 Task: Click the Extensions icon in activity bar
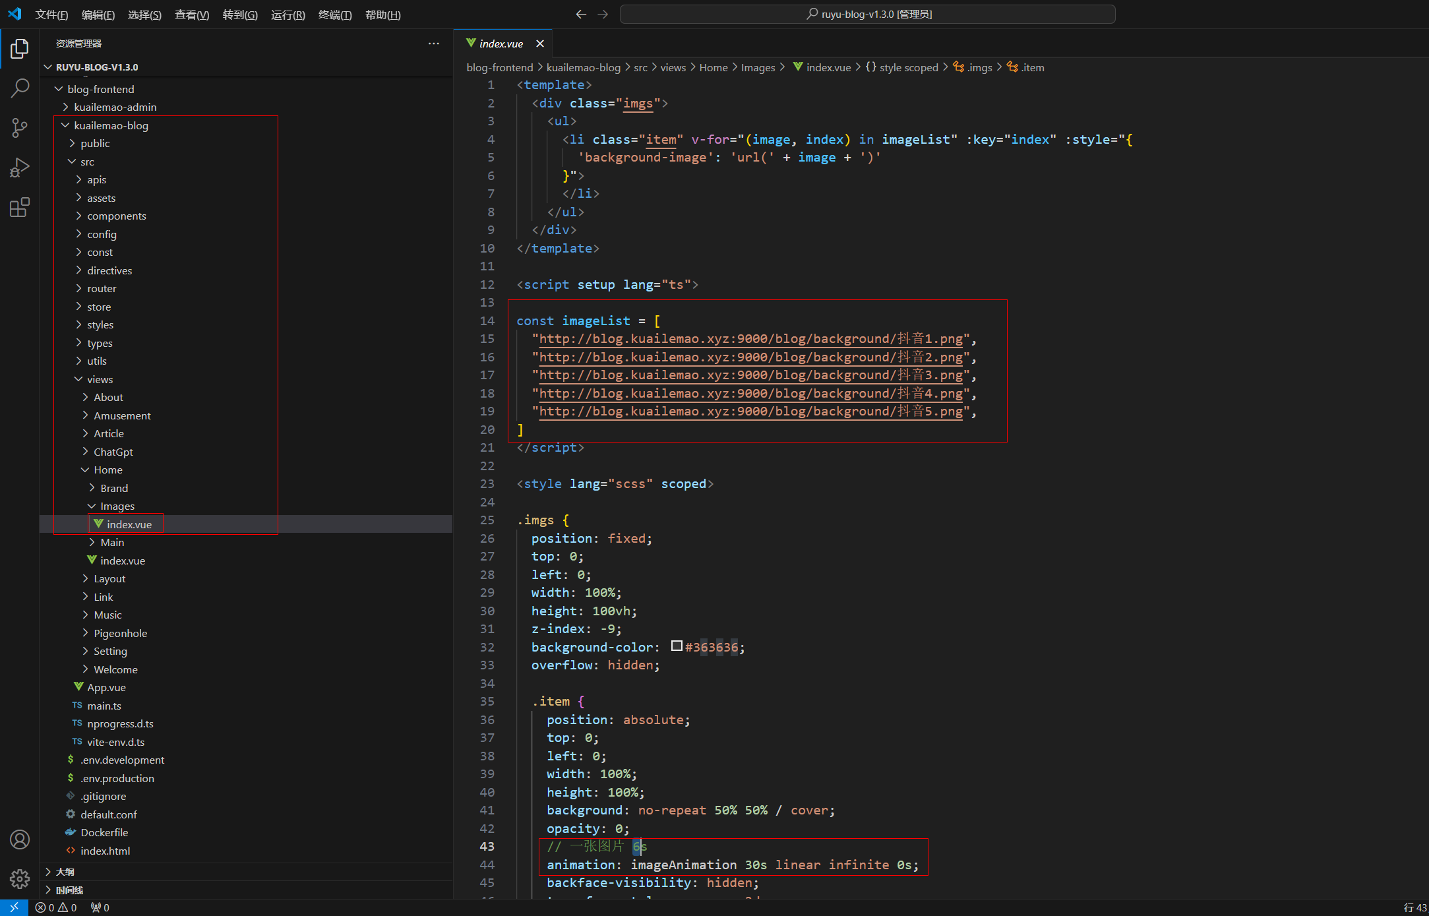[x=18, y=207]
